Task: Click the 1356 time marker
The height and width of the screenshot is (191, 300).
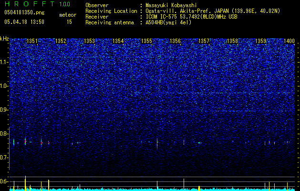Action: click(175, 41)
